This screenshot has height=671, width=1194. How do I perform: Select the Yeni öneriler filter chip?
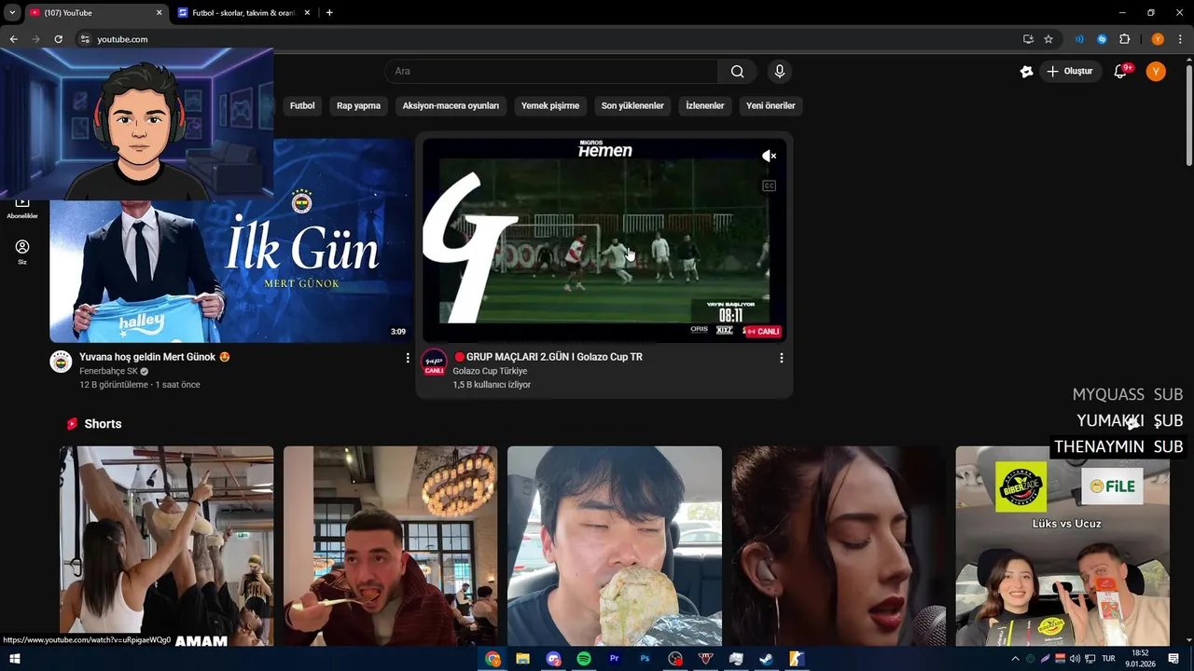(x=771, y=105)
